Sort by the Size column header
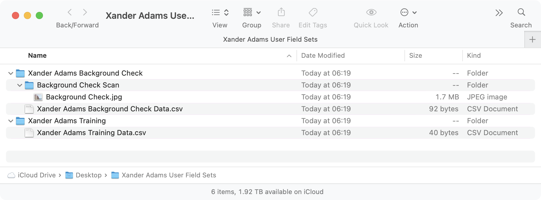 coord(415,56)
